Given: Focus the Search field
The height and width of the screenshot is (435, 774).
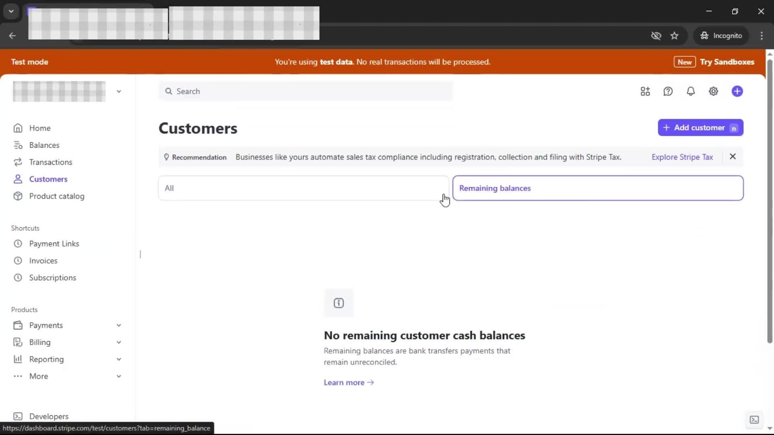Looking at the screenshot, I should pos(306,91).
